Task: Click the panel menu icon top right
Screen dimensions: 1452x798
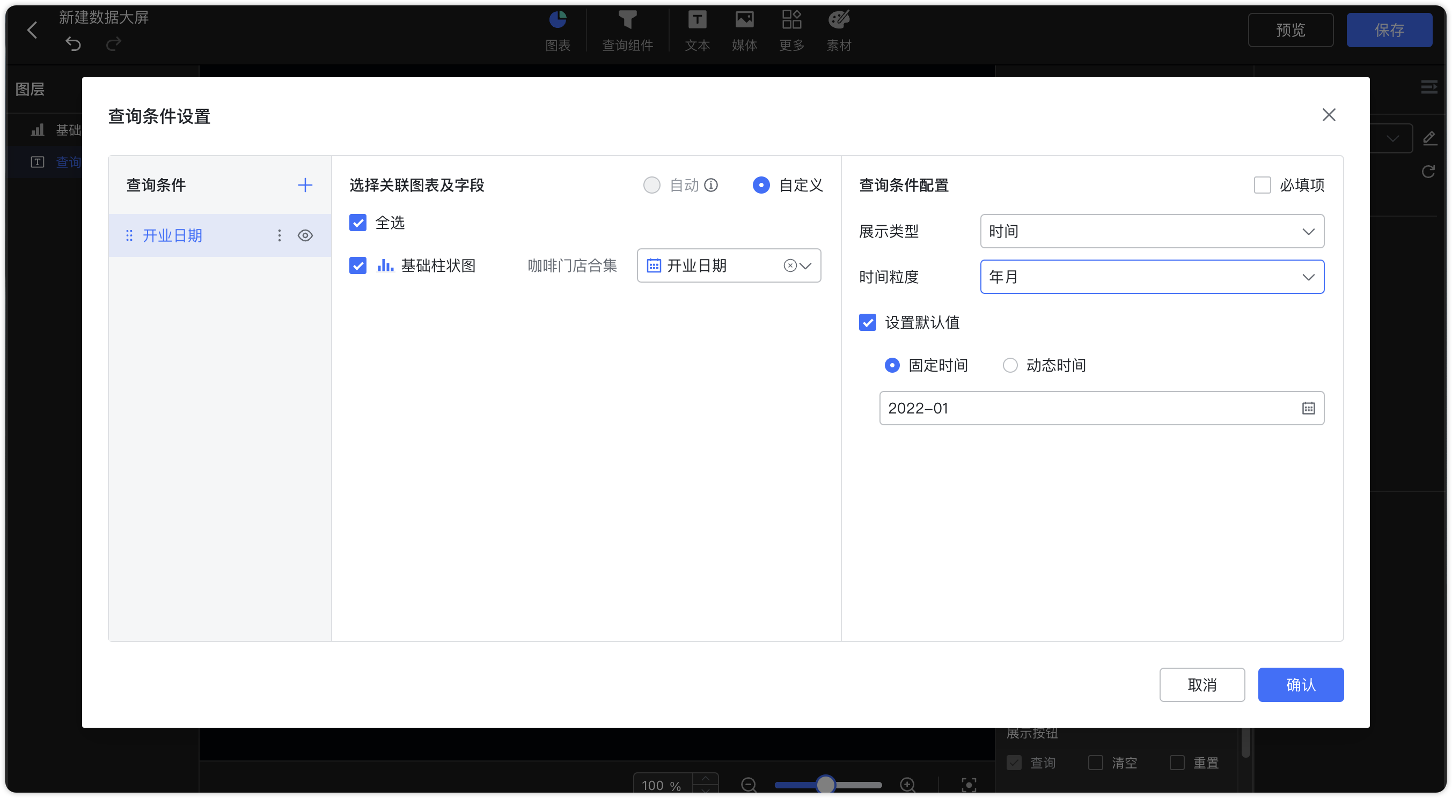Action: coord(1428,87)
